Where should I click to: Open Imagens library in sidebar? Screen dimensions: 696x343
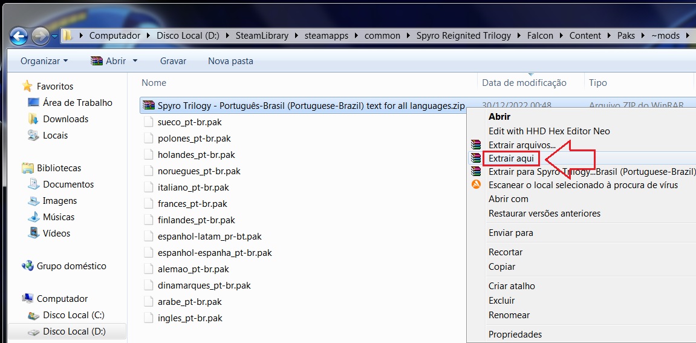point(59,200)
